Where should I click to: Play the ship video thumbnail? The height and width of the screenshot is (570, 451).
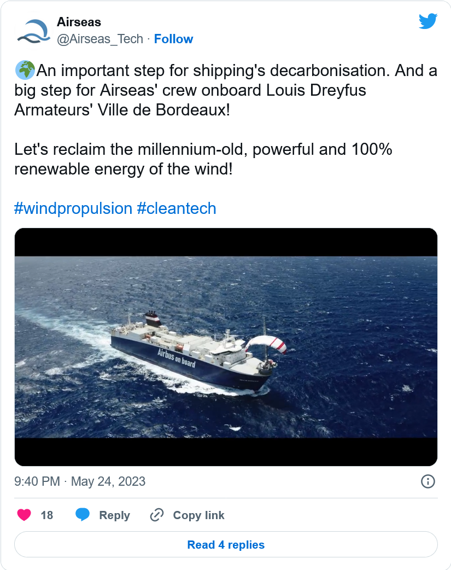(x=226, y=347)
